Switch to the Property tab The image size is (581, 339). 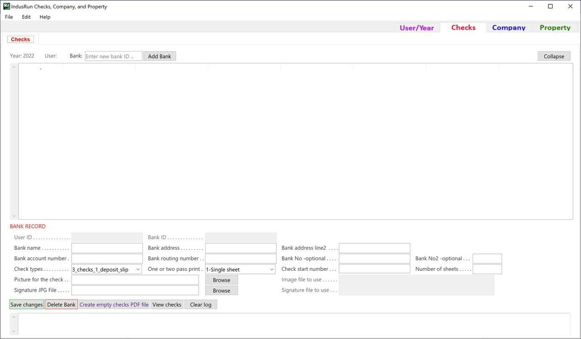tap(555, 28)
